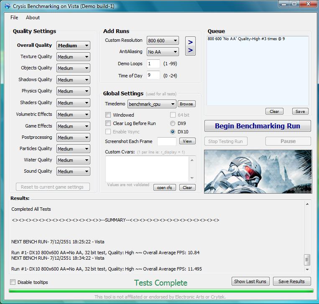Click the Demo Loops input field

pyautogui.click(x=153, y=64)
